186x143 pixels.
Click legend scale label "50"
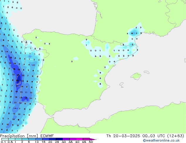91,142
